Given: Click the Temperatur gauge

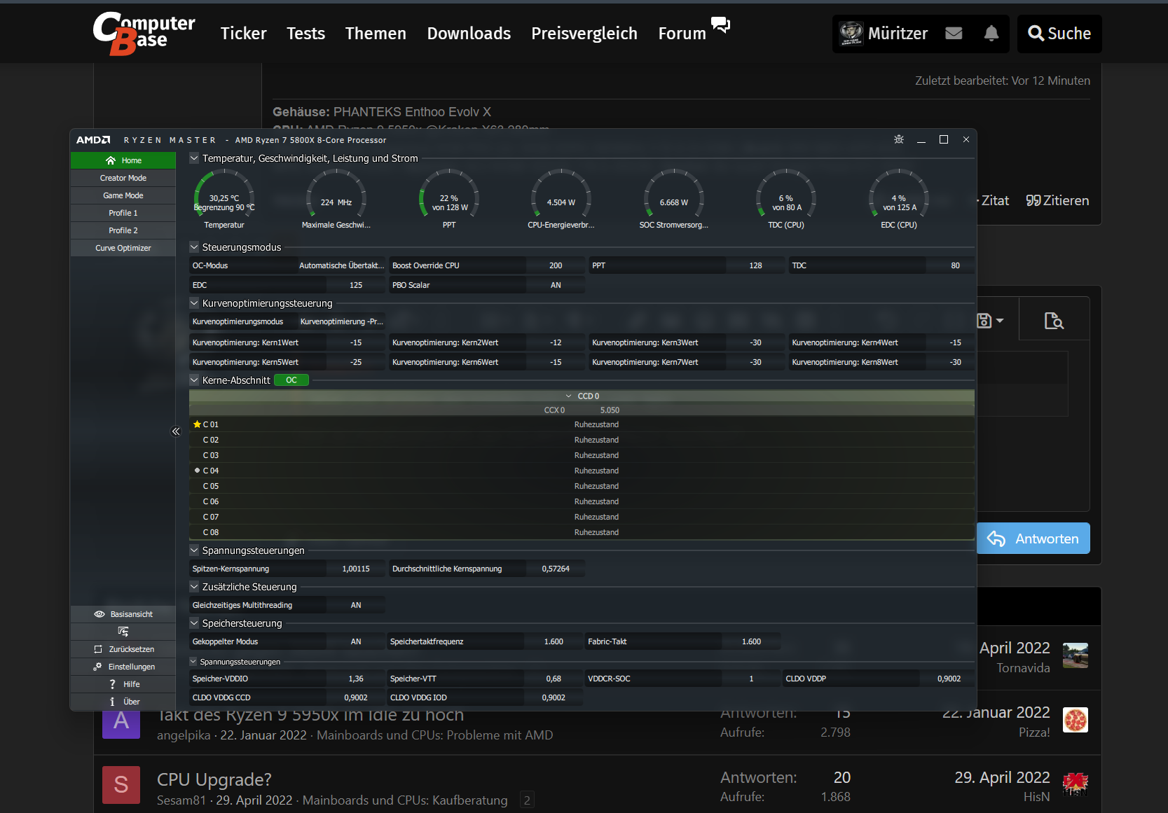Looking at the screenshot, I should 224,199.
